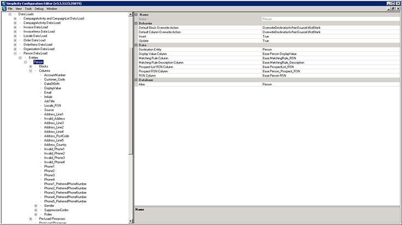The image size is (402, 225).
Task: Select the InvoiceItems Data Load item
Action: coord(39,32)
